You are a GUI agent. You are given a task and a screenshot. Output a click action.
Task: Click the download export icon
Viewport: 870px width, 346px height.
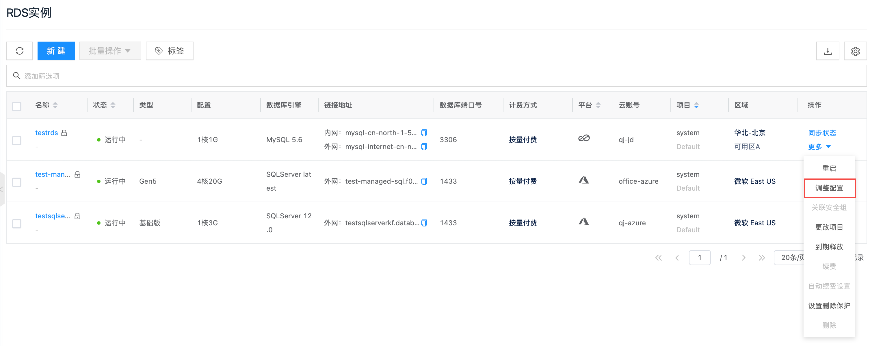click(827, 51)
